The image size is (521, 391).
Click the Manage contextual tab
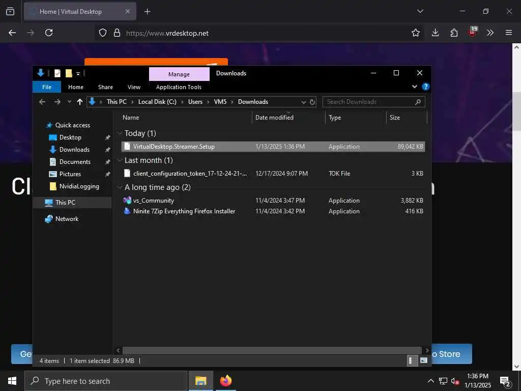pos(179,74)
